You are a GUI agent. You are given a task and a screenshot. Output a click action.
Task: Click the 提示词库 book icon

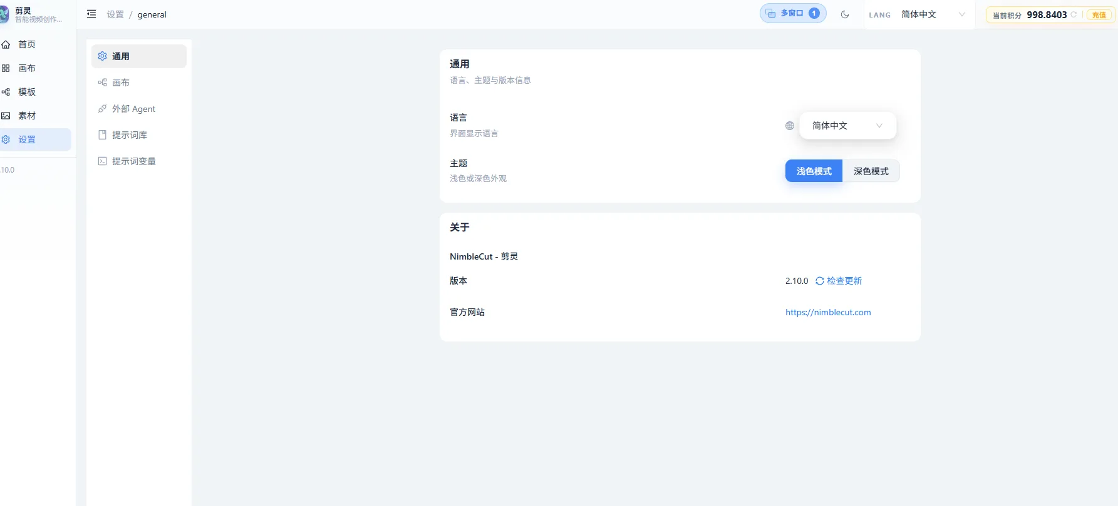(103, 135)
